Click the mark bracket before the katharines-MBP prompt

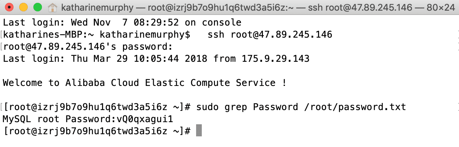[1, 35]
